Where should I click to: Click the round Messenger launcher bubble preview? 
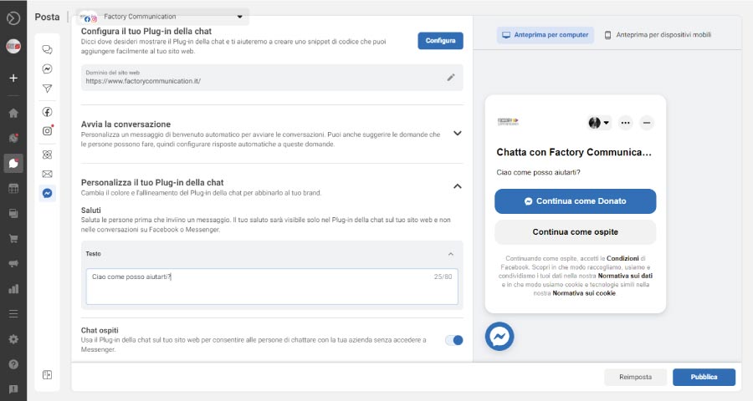tap(499, 336)
